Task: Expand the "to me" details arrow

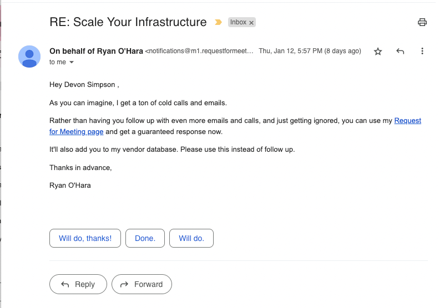Action: click(x=71, y=63)
